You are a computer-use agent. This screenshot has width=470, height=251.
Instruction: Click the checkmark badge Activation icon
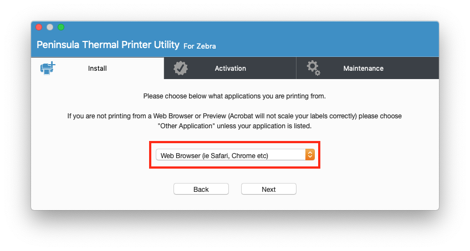181,68
